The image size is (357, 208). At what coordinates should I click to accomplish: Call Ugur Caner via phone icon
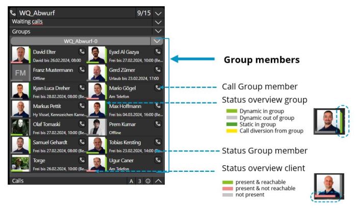pyautogui.click(x=158, y=160)
